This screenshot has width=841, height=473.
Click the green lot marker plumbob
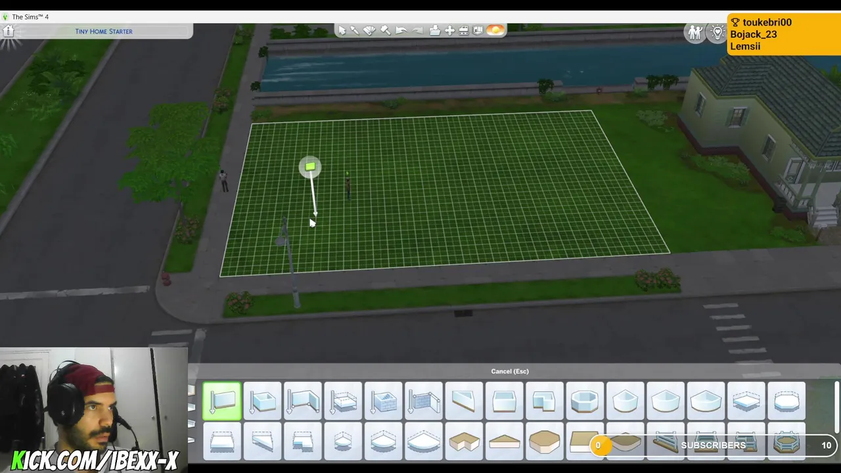[x=309, y=167]
